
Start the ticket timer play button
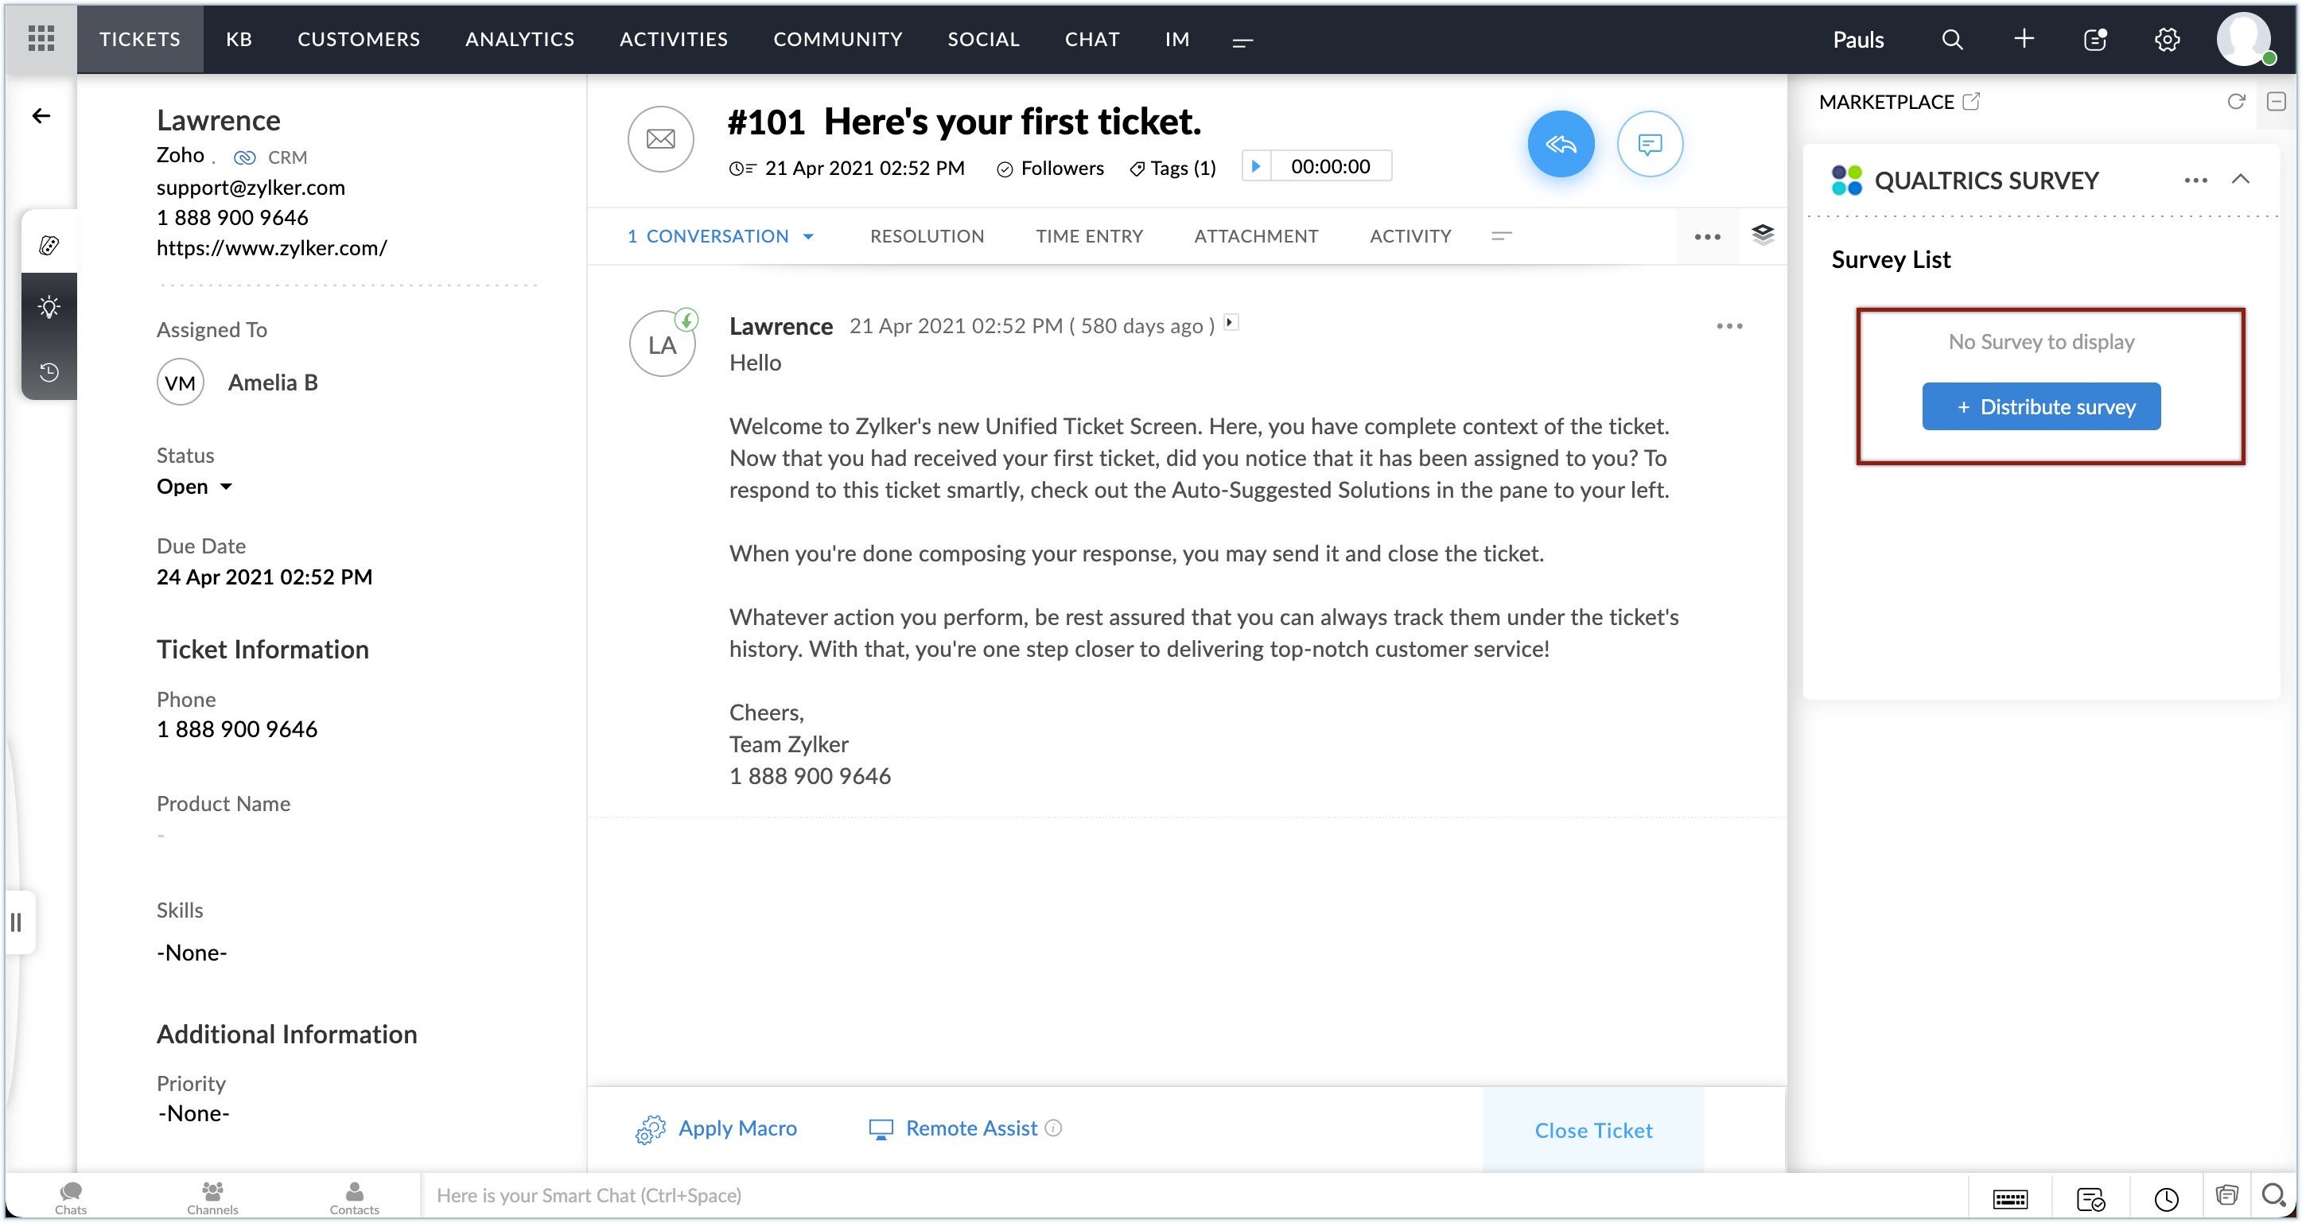coord(1255,166)
